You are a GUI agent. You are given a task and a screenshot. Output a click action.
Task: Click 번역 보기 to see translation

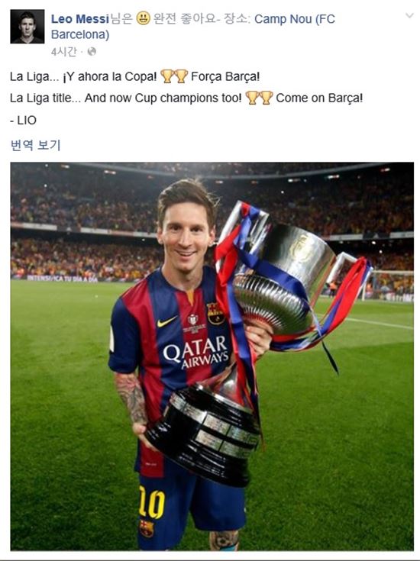(x=35, y=145)
